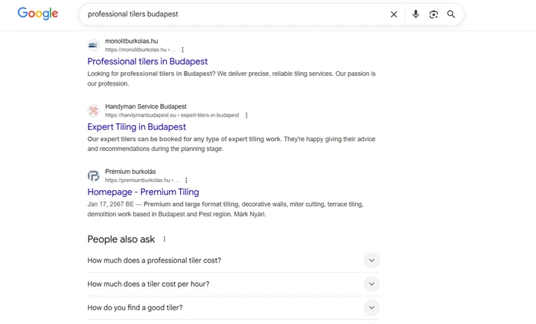The height and width of the screenshot is (324, 536).
Task: Click question text 'How much does a tiler cost per hour?'
Action: tap(148, 284)
